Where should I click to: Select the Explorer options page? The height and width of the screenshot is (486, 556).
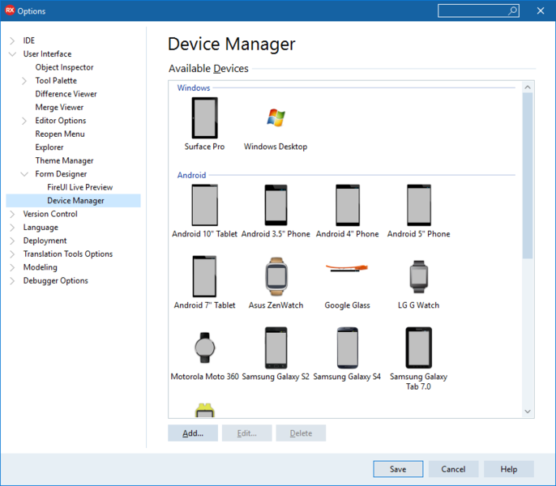[49, 147]
